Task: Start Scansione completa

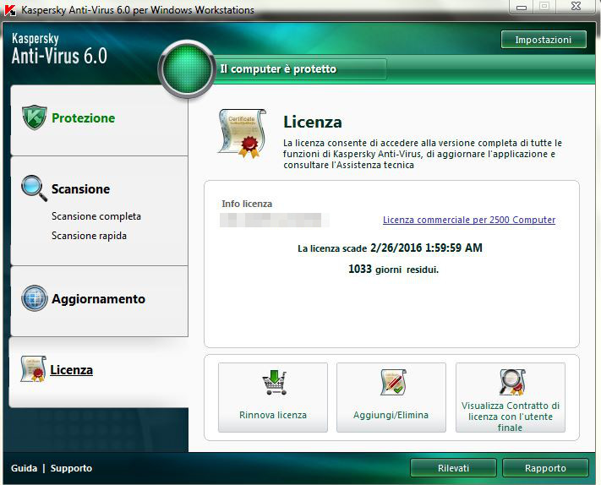Action: (x=96, y=216)
